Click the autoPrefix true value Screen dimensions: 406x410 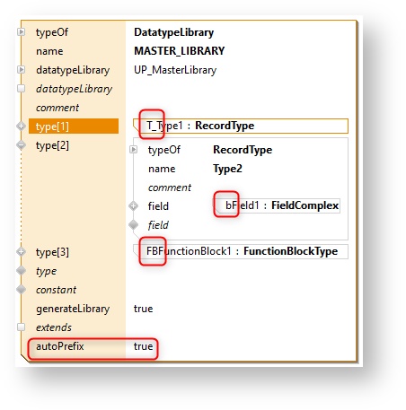pyautogui.click(x=143, y=346)
